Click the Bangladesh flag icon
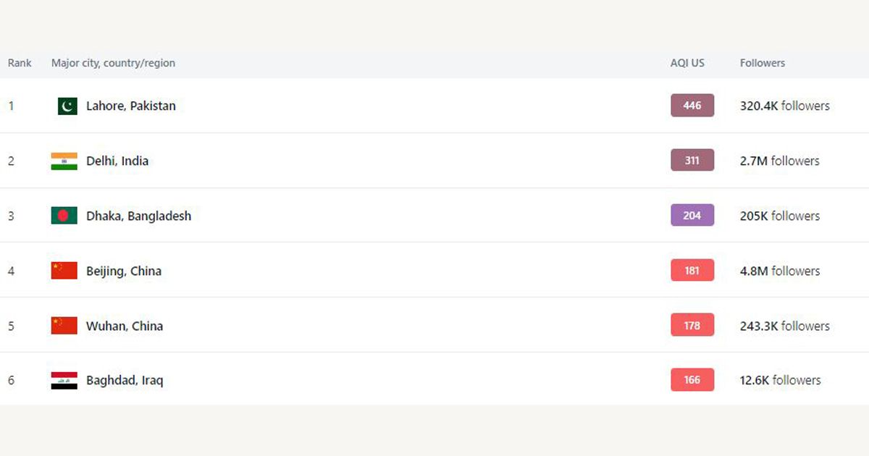Screen dimensions: 869x456 [x=64, y=216]
